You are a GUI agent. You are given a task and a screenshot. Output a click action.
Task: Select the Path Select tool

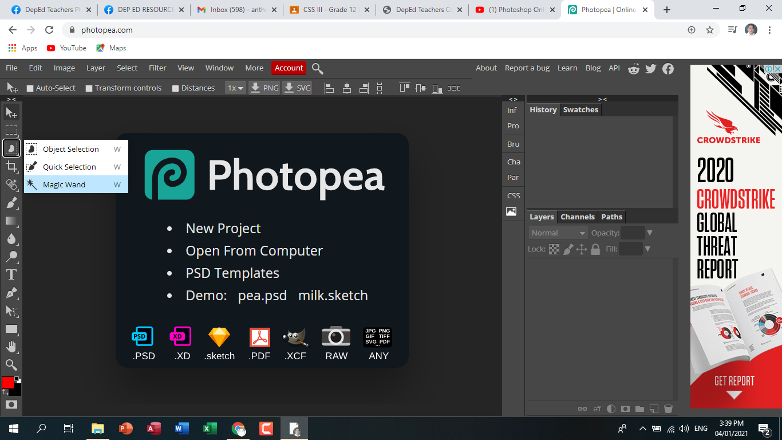point(11,311)
